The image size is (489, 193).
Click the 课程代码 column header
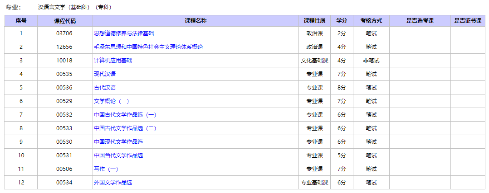click(65, 21)
